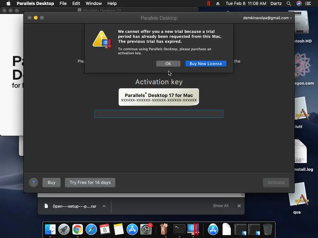Screen dimensions: 318x238
Task: Open Notification Center list icon
Action: point(308,3)
